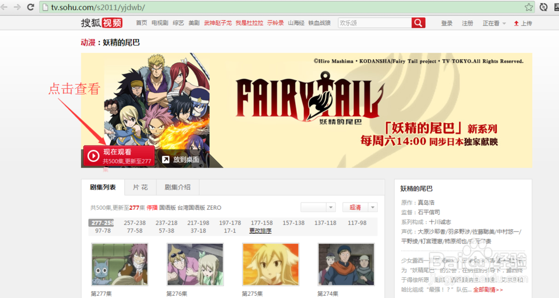
Task: Select episode range 17-1
Action: (x=230, y=230)
